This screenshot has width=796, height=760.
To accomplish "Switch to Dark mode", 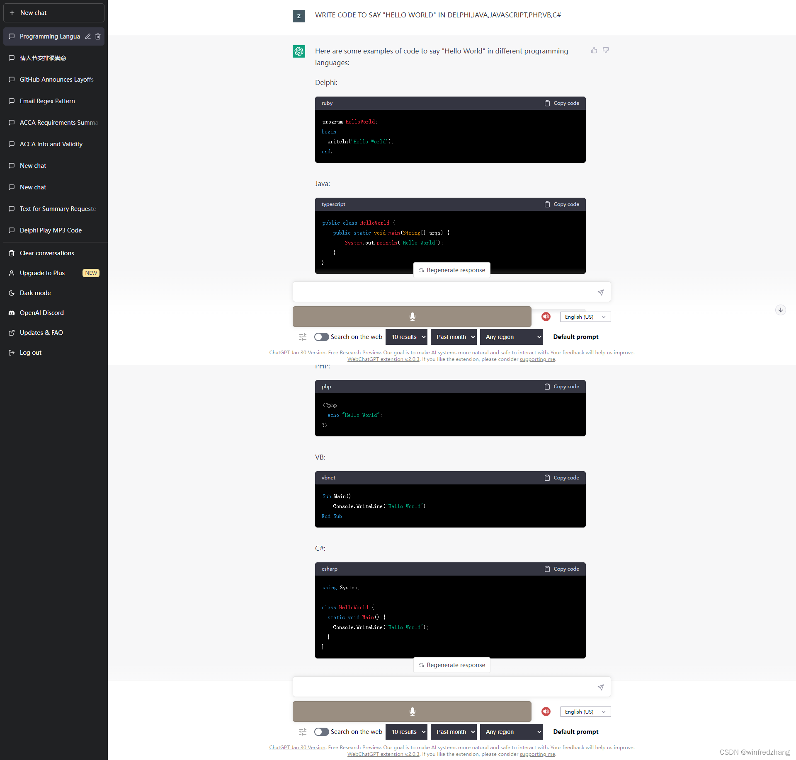I will [35, 293].
